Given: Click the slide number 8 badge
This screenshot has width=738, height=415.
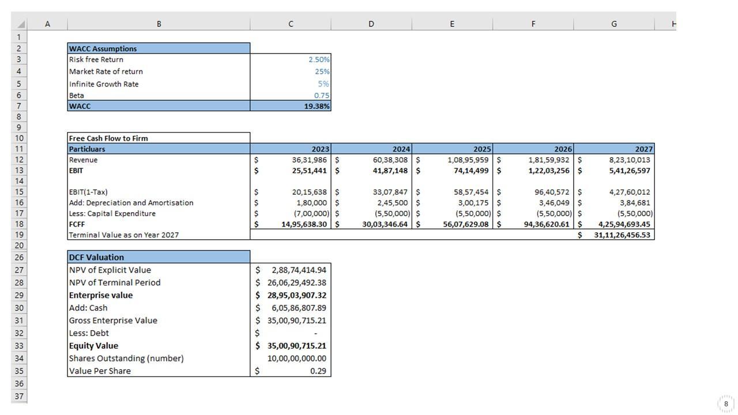Looking at the screenshot, I should point(725,403).
